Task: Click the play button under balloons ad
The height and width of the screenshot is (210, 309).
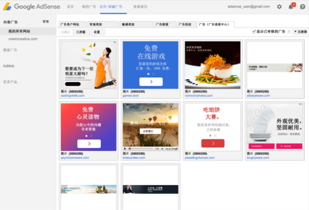Action: pyautogui.click(x=125, y=148)
